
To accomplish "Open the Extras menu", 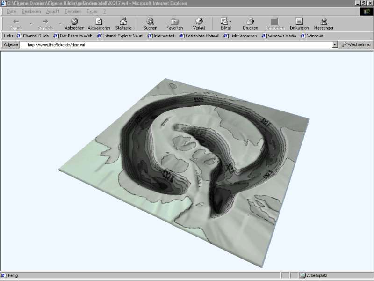I will (92, 11).
